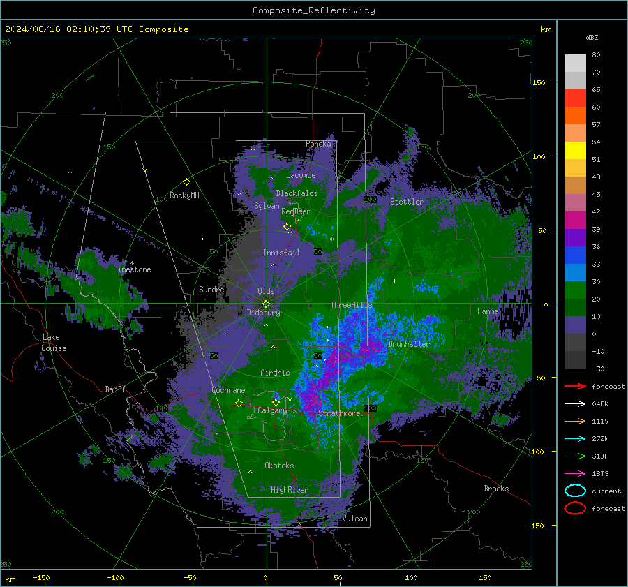The height and width of the screenshot is (587, 628).
Task: Click the dBZ legend heading
Action: 592,37
